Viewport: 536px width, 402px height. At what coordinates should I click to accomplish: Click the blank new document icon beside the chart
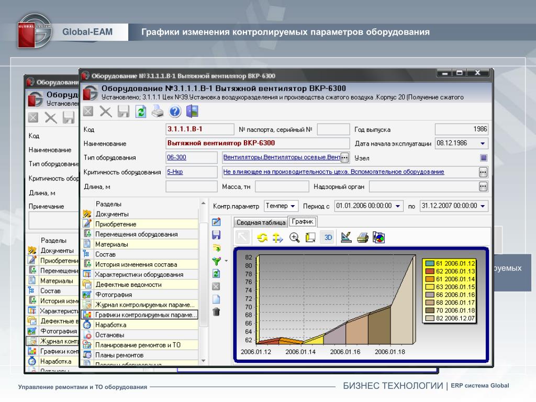pyautogui.click(x=216, y=299)
